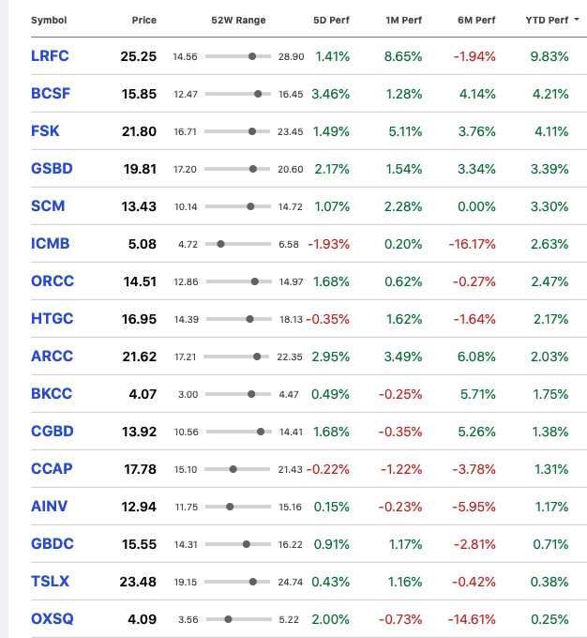Screen dimensions: 587x638
Task: Click the YTD Perf sort arrow
Action: (x=577, y=20)
